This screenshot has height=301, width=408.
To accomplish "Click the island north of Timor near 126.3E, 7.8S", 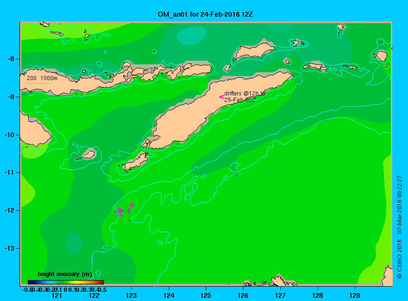I will point(254,50).
